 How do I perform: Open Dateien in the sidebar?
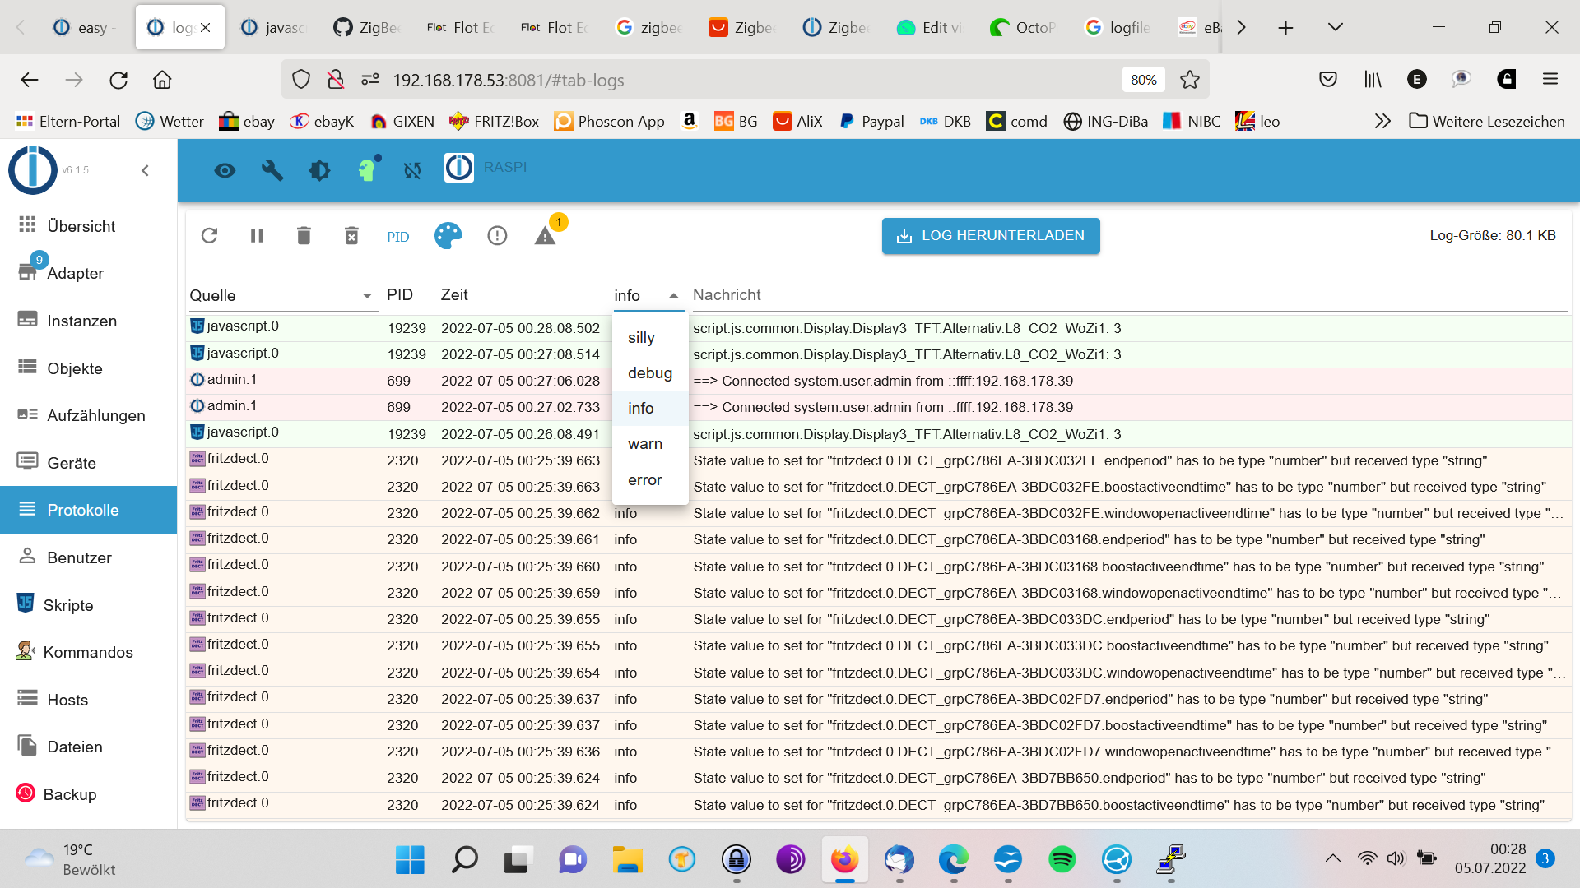89,747
